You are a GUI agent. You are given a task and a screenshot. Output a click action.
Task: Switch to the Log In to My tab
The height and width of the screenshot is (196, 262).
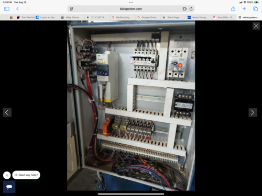[46, 17]
